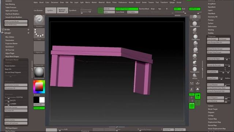The image size is (234, 132).
Task: Toggle the Mrgb mode button
Action: [153, 9]
